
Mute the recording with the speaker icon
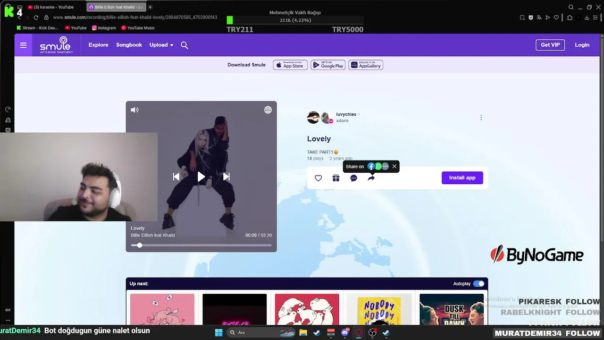click(x=134, y=110)
